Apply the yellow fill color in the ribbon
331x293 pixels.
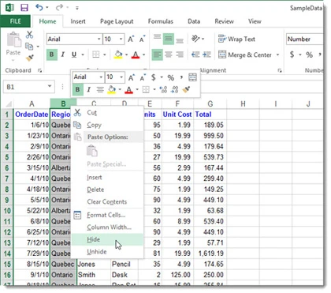tap(118, 54)
